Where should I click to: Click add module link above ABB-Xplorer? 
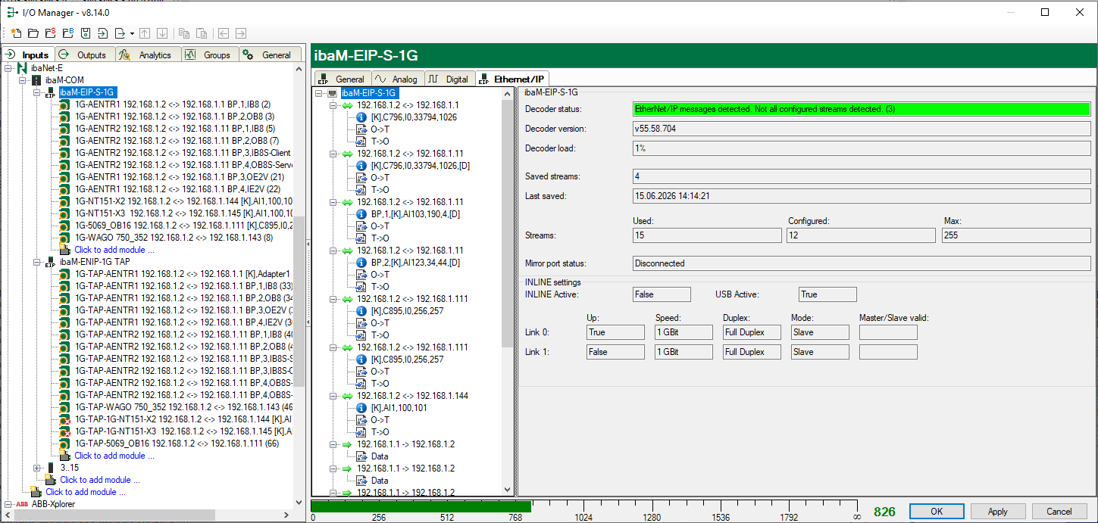click(x=85, y=492)
